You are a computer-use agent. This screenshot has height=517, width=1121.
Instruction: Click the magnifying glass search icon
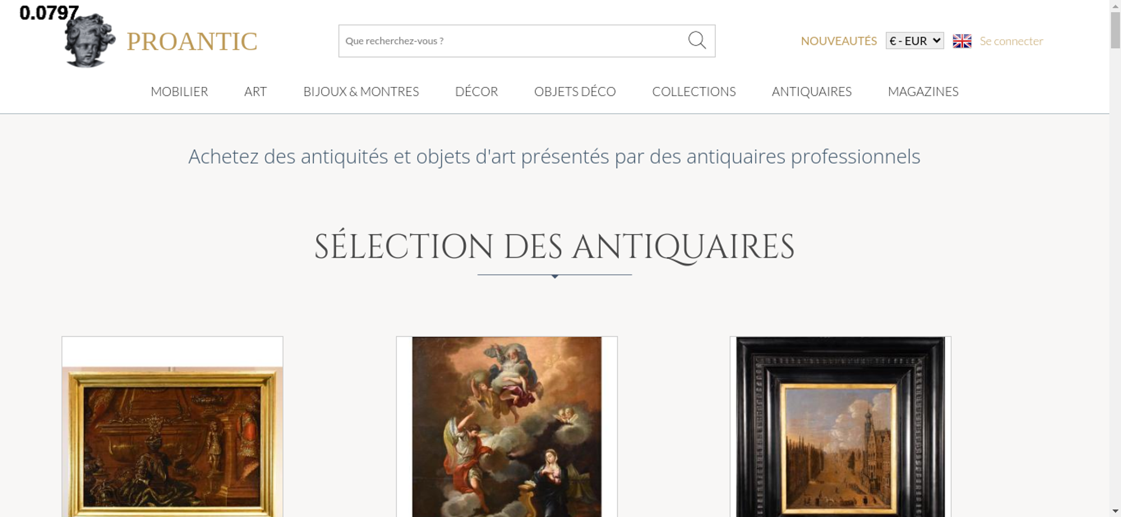[x=697, y=40]
